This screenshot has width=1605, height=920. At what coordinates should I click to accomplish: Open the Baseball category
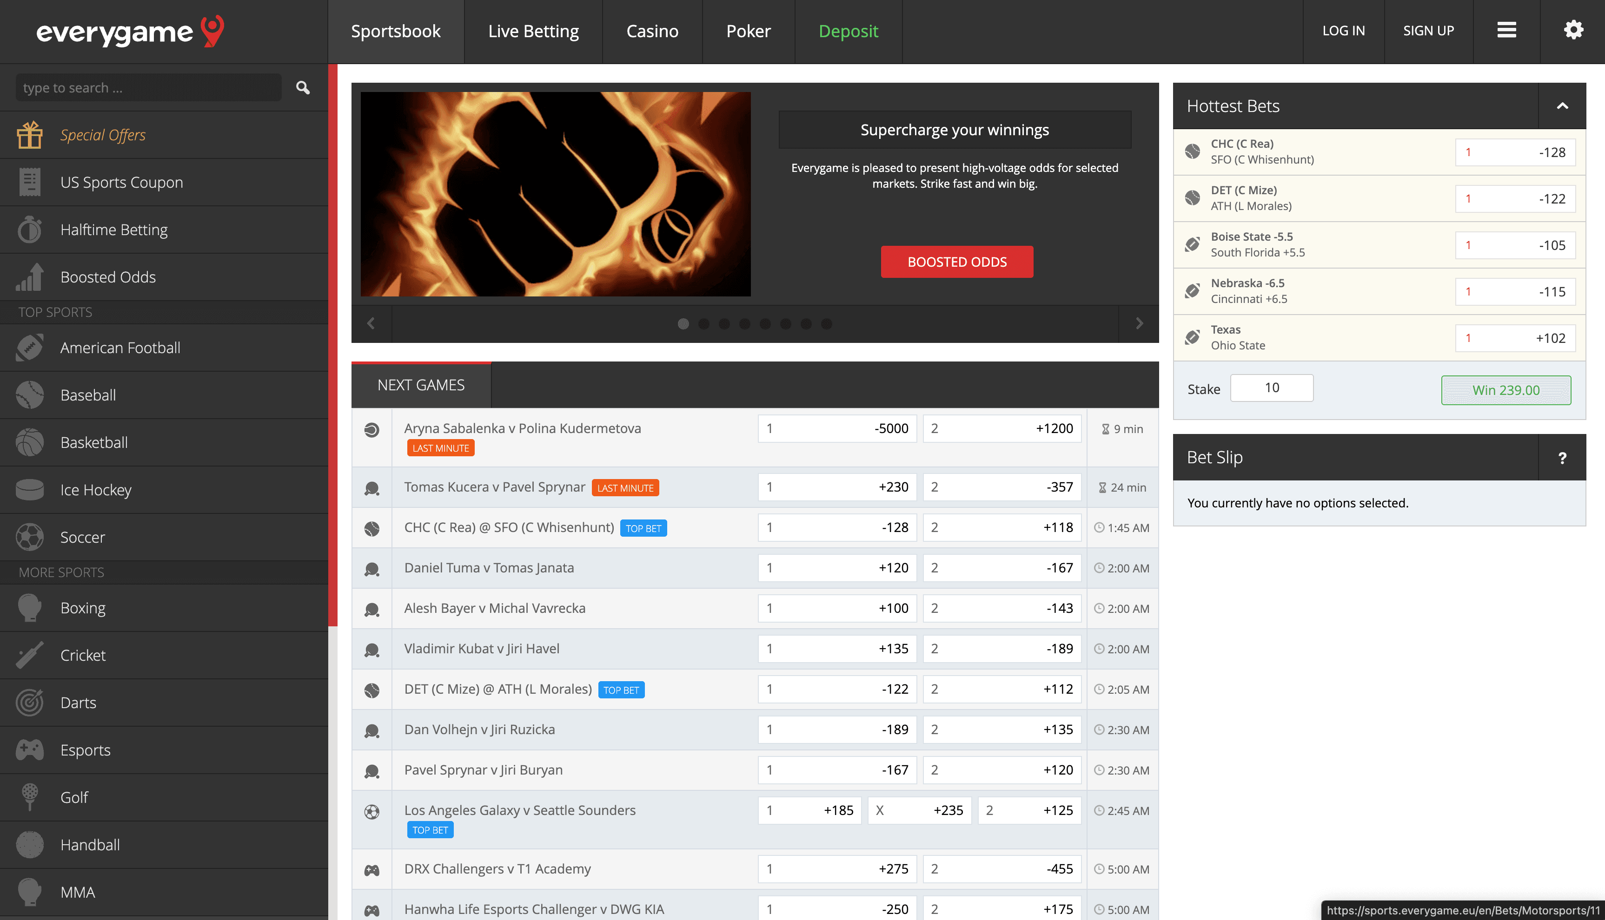coord(88,395)
